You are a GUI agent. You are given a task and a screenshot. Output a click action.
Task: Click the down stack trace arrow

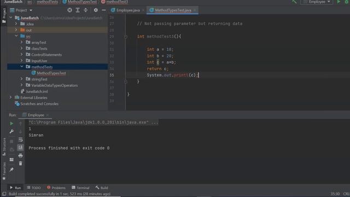(21, 131)
